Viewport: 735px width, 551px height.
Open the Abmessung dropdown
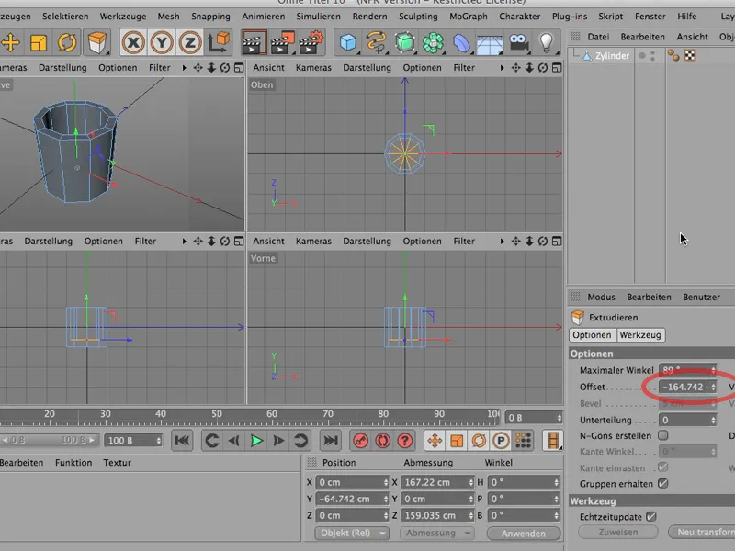pyautogui.click(x=436, y=534)
